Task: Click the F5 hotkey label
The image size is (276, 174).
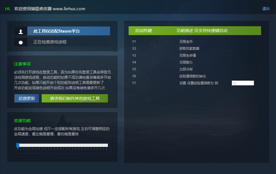Action: point(134,69)
